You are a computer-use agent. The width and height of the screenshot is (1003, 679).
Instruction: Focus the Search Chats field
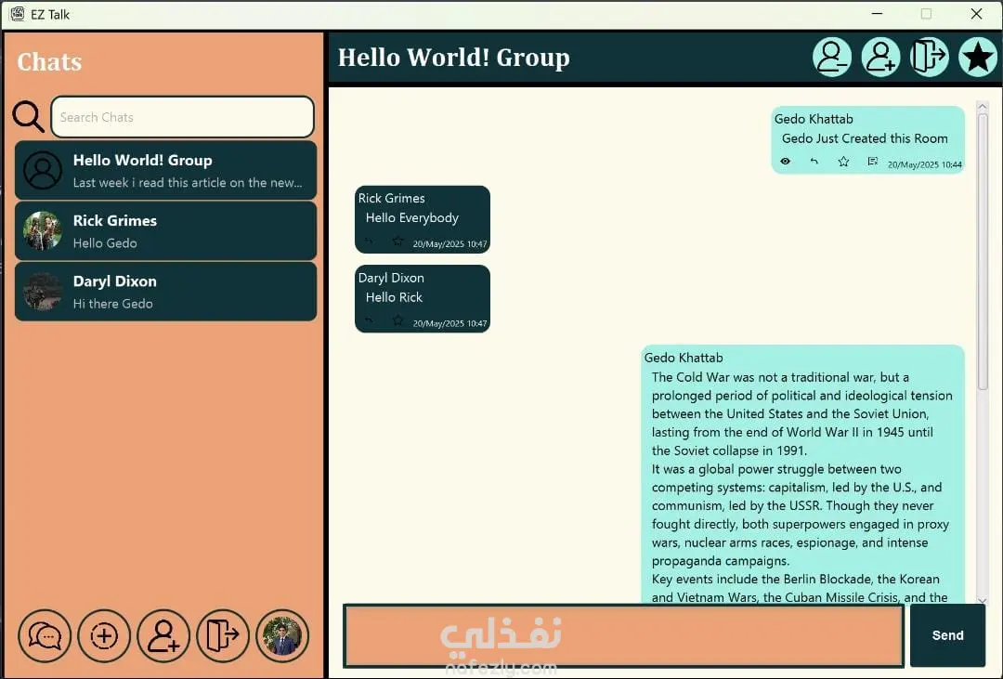(182, 117)
